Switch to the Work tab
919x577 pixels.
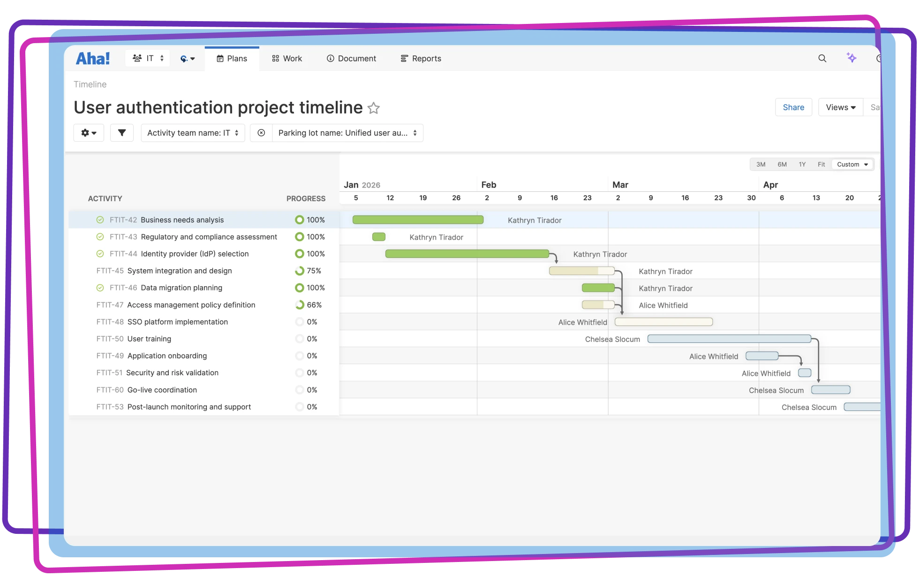(x=286, y=59)
